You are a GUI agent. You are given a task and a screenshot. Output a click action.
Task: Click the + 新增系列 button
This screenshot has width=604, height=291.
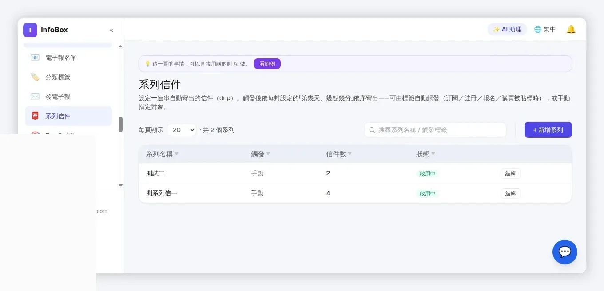tap(548, 130)
